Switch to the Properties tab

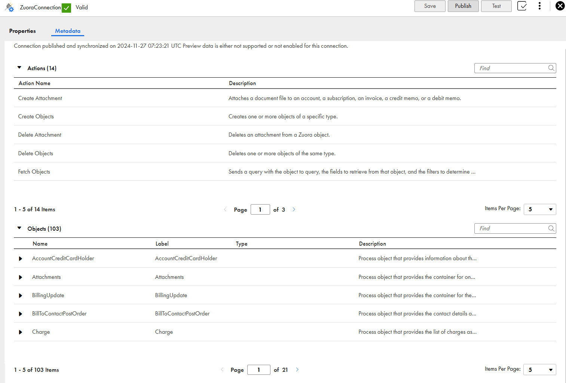tap(22, 31)
